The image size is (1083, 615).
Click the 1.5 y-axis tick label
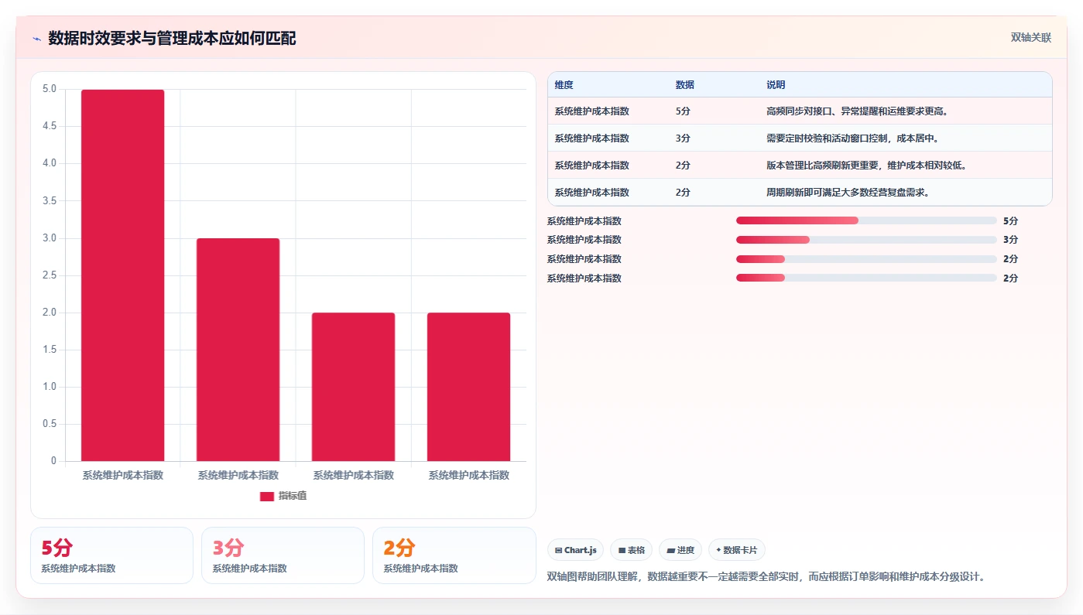coord(50,350)
